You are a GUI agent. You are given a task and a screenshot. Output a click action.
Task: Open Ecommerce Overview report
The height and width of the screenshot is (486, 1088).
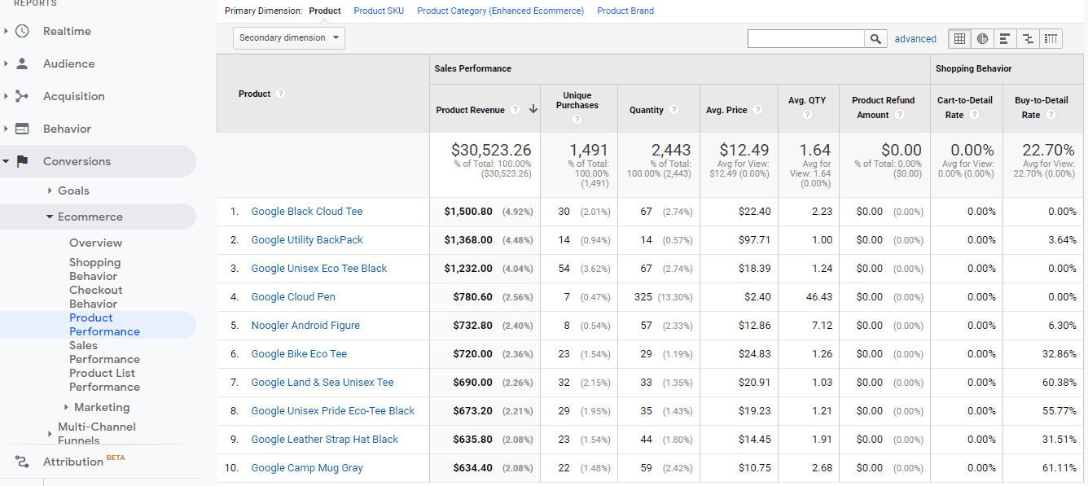pyautogui.click(x=95, y=243)
